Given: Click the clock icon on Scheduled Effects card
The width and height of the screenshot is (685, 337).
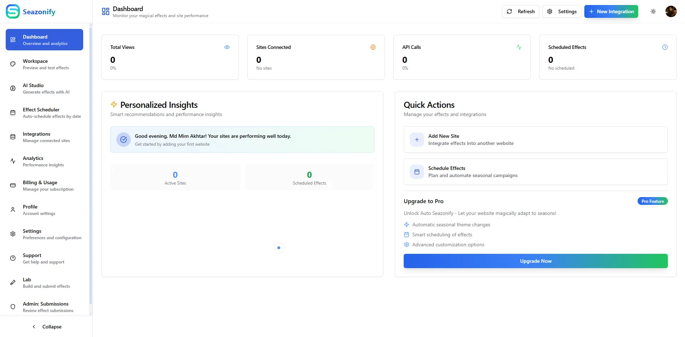Looking at the screenshot, I should tap(665, 47).
